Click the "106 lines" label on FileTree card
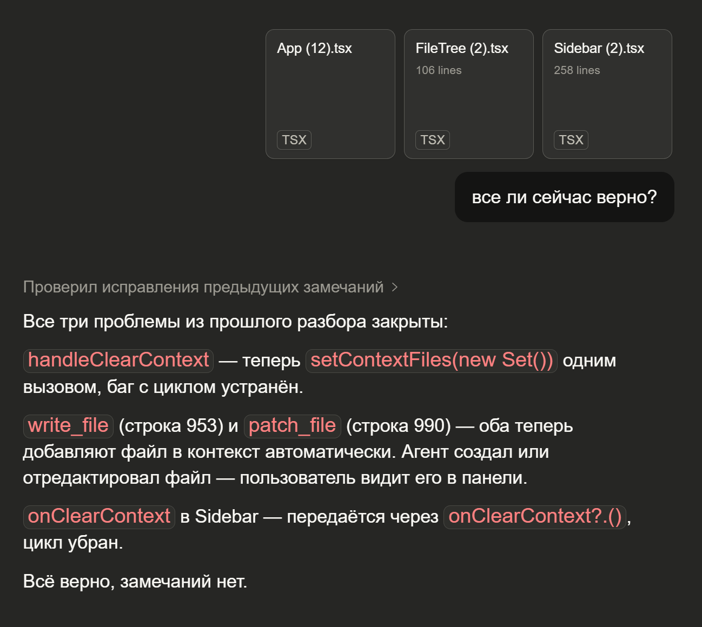702x627 pixels. [x=439, y=70]
